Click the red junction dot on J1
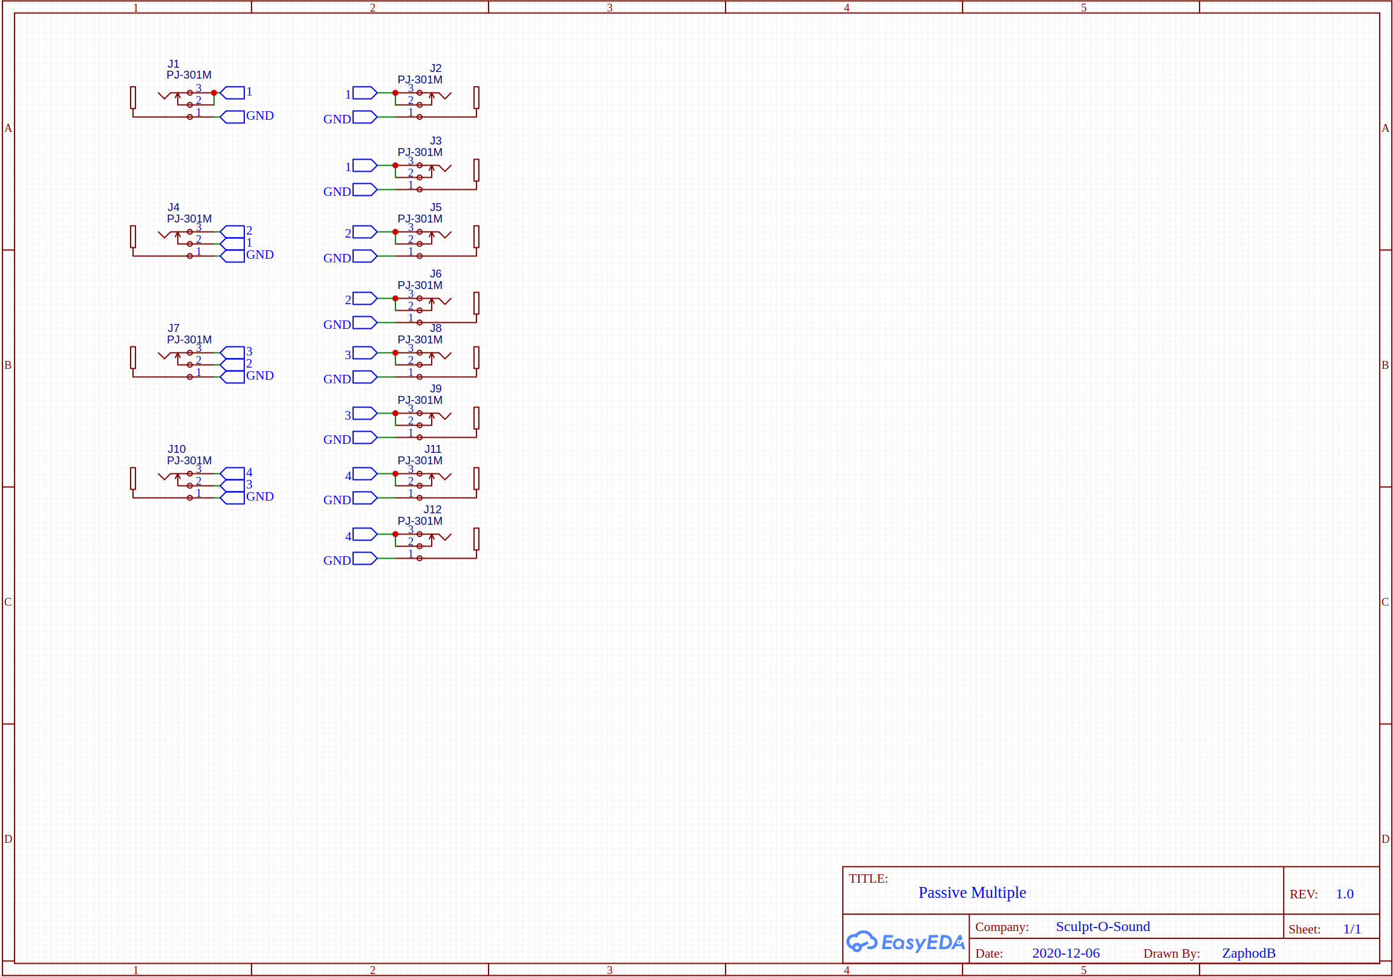This screenshot has width=1393, height=977. click(x=214, y=93)
